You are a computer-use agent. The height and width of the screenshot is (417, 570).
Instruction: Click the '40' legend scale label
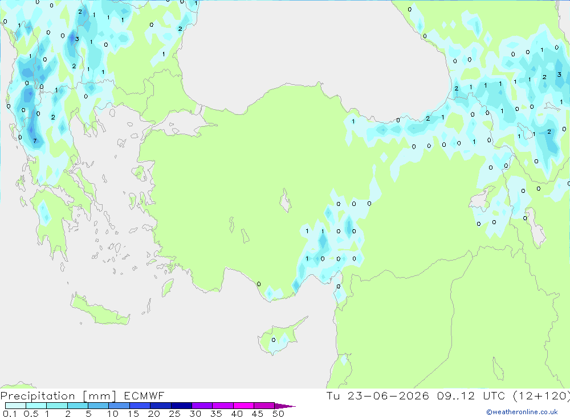click(237, 414)
